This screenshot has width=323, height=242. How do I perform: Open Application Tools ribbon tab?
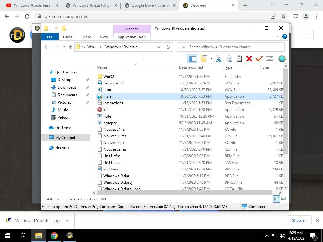point(132,37)
